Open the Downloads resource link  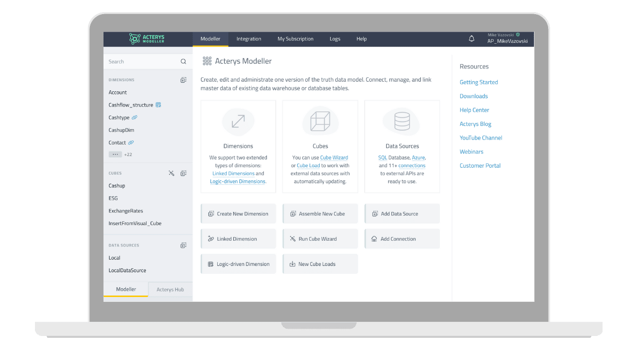pyautogui.click(x=474, y=96)
